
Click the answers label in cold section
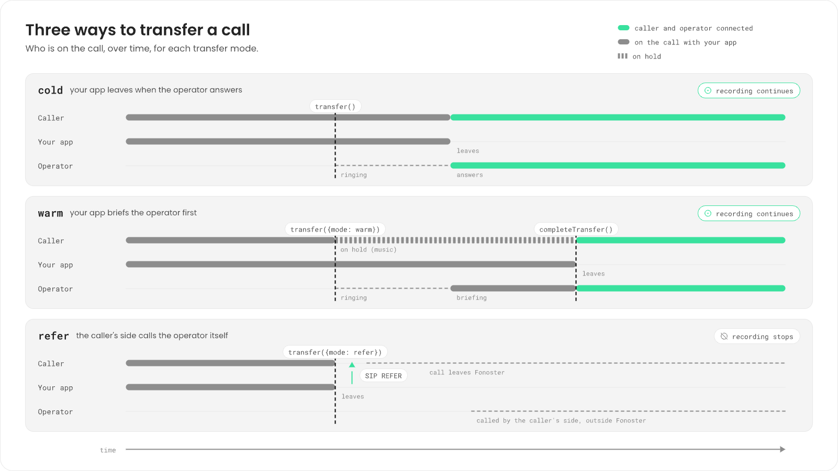click(x=470, y=175)
